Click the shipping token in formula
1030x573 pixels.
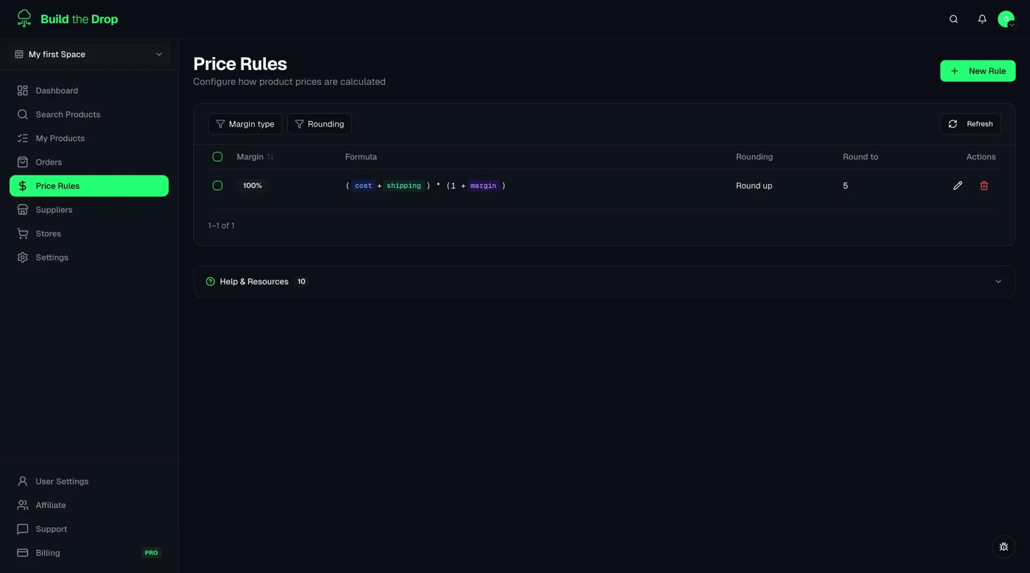point(404,186)
